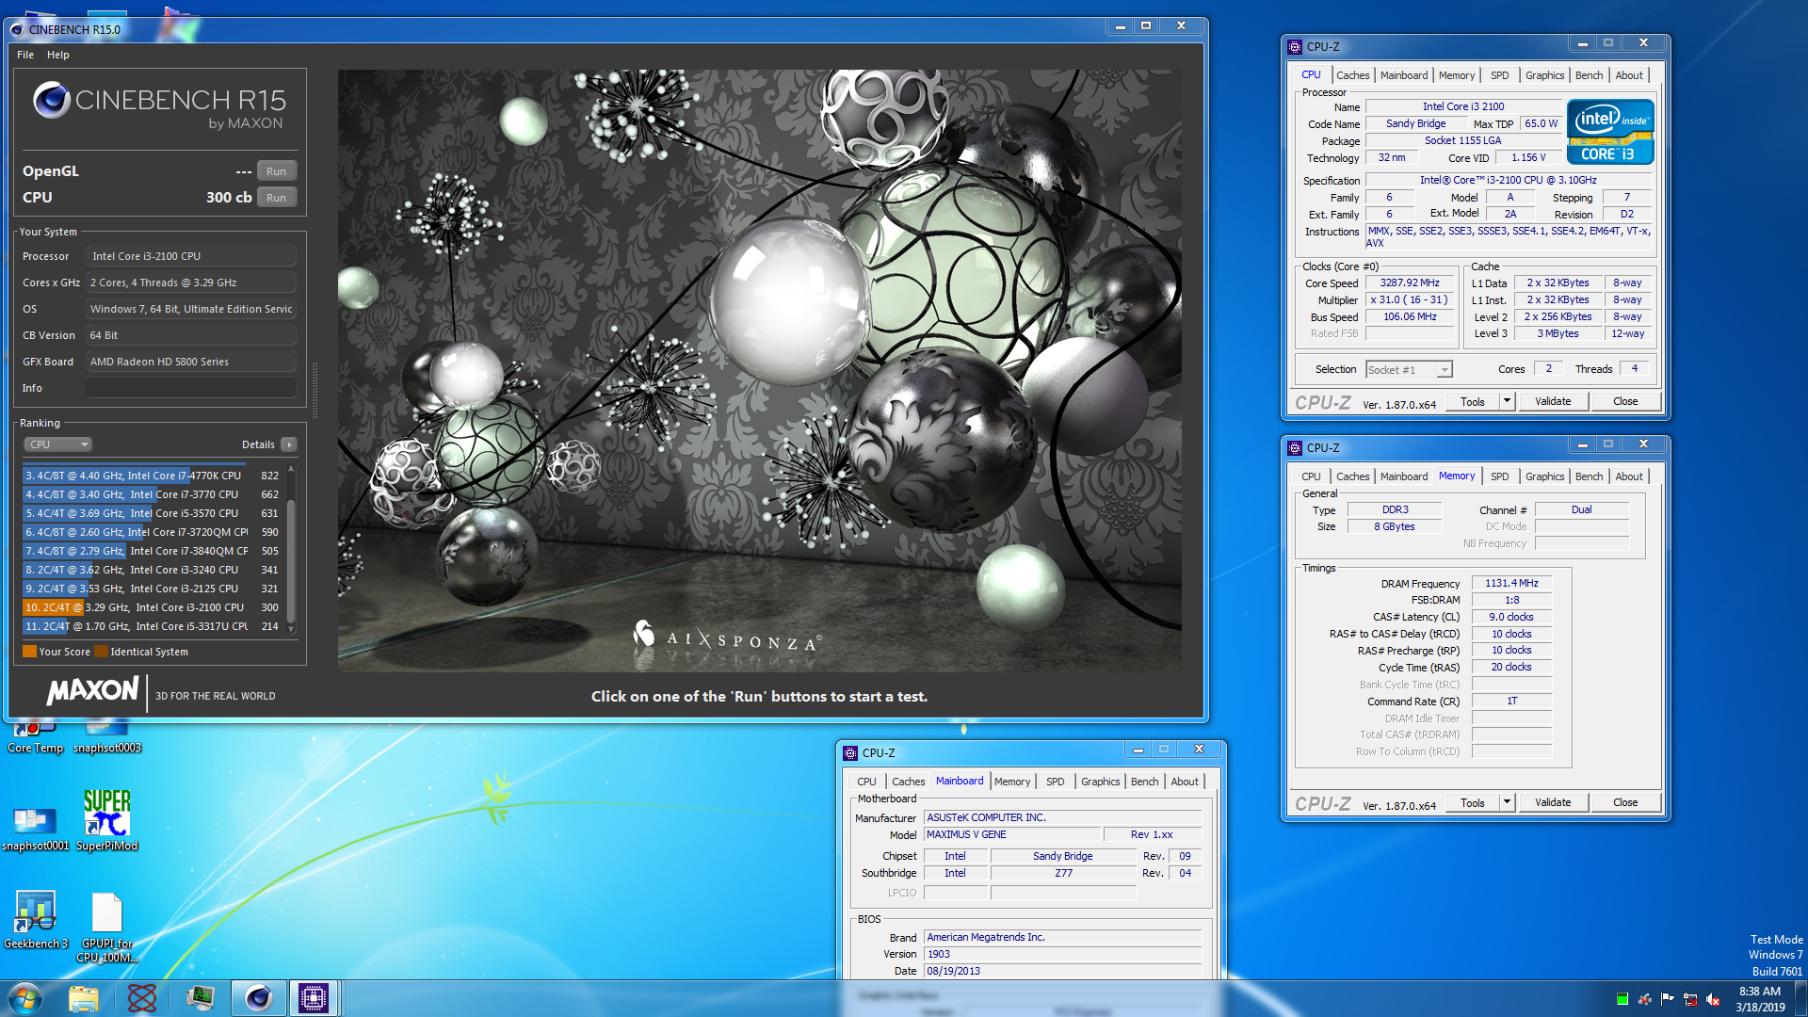Click Validate in Memory CPU-Z window
Viewport: 1808px width, 1017px height.
(1553, 803)
